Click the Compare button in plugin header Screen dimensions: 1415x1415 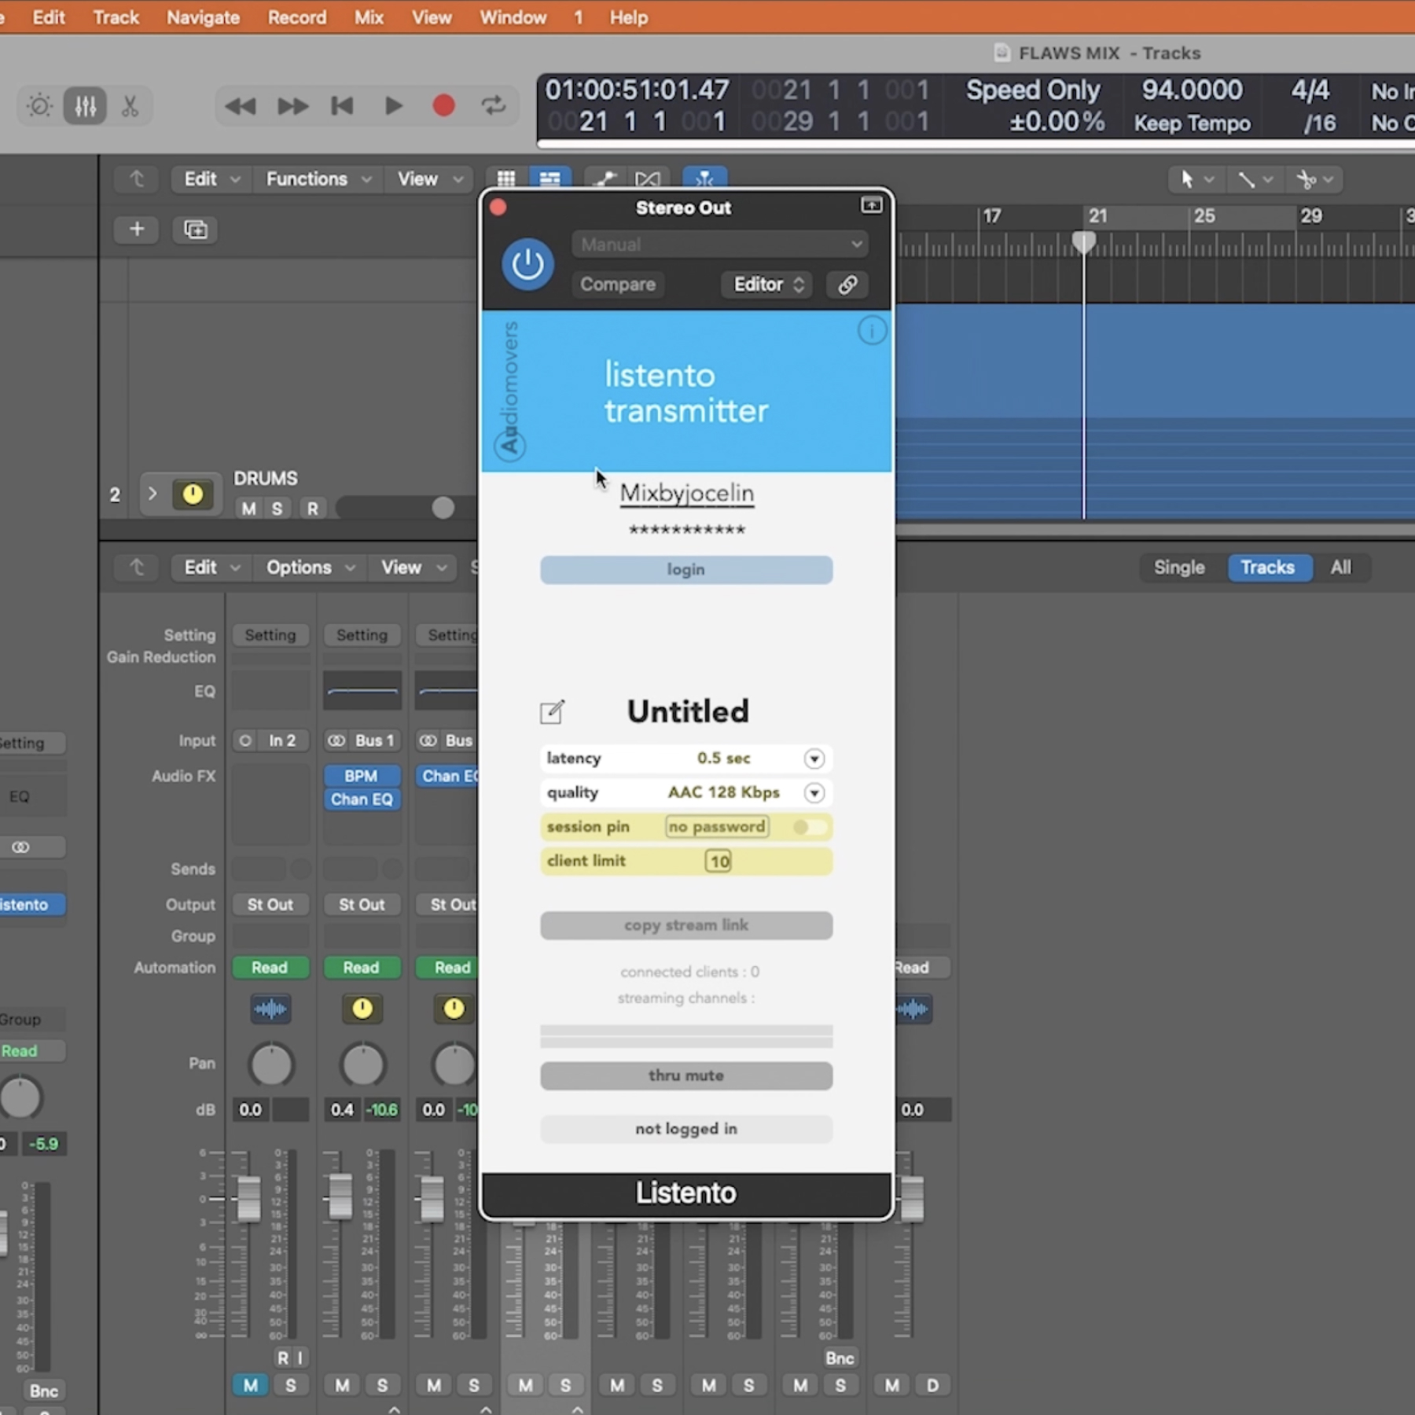[x=618, y=285]
